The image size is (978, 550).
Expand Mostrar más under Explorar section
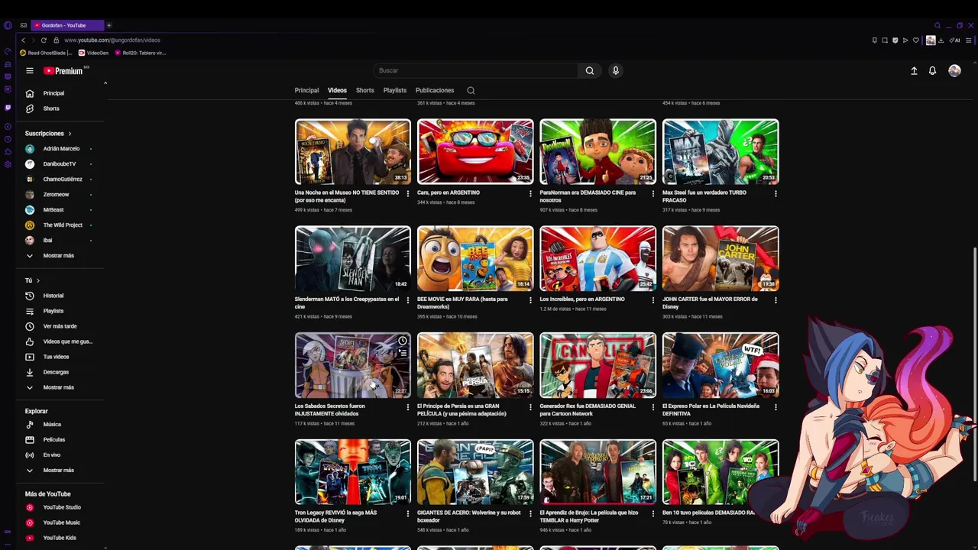pyautogui.click(x=60, y=471)
